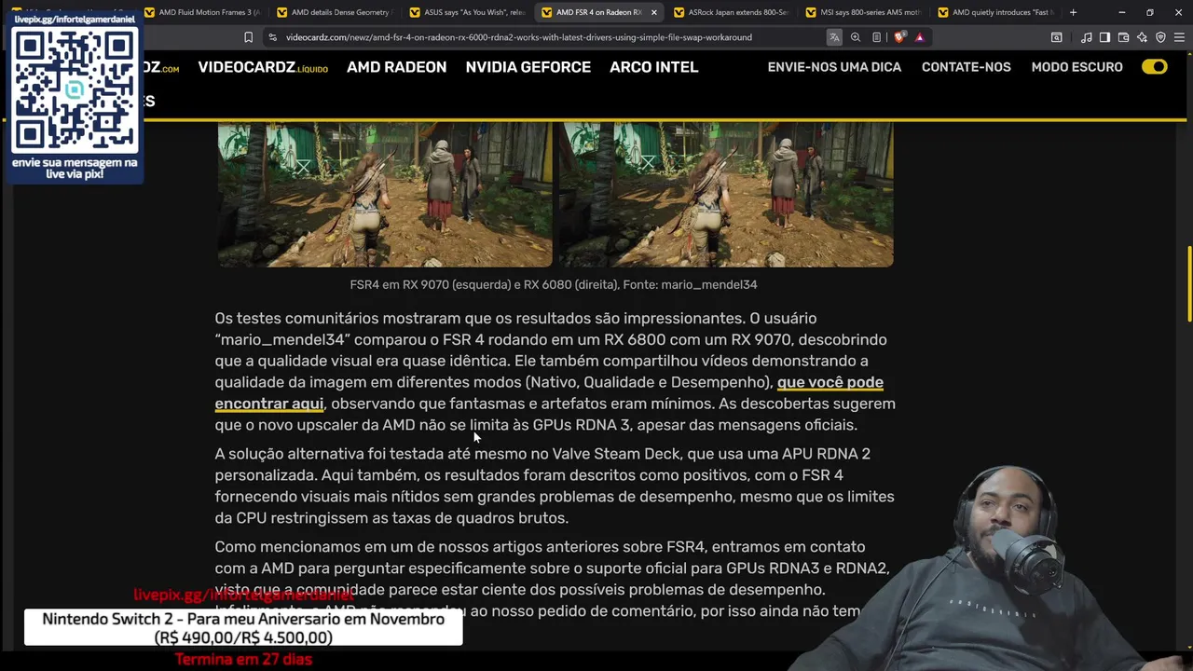Screen dimensions: 1193x671
Task: Click the MODO ESCURO label
Action: click(x=1076, y=67)
